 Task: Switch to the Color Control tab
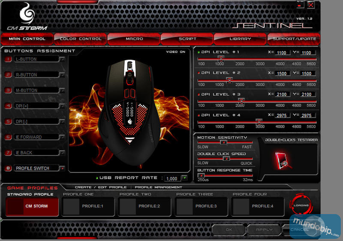pyautogui.click(x=81, y=39)
